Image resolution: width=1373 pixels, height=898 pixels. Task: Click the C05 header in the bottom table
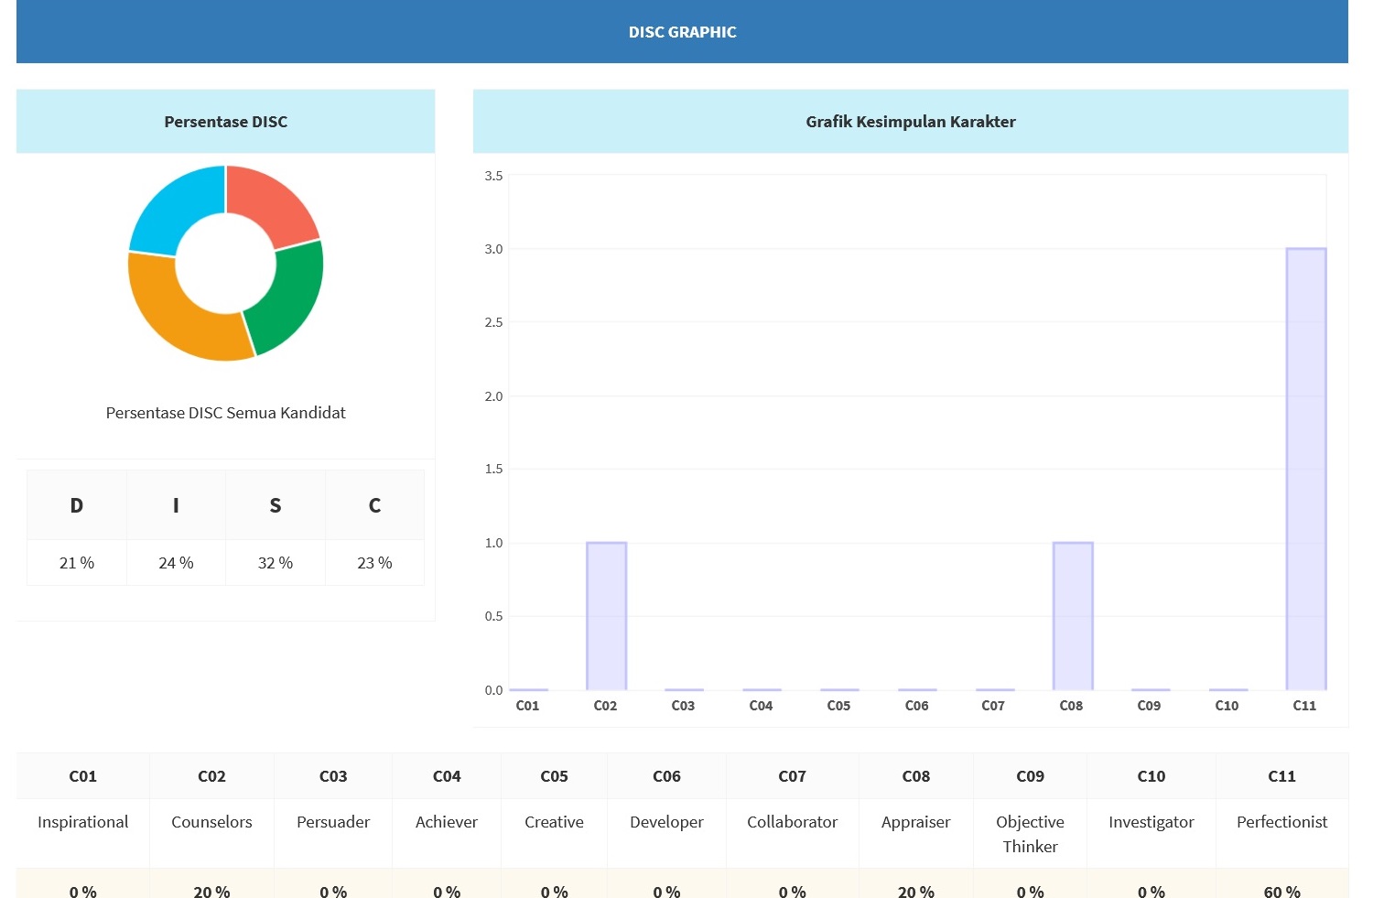point(554,776)
